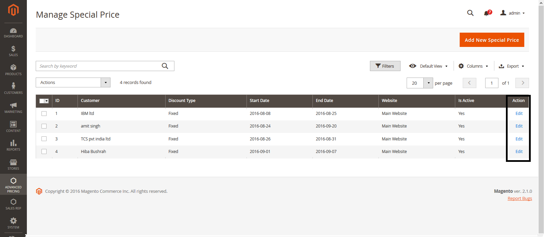Sort by the Discount Type column header
The image size is (544, 237).
206,101
